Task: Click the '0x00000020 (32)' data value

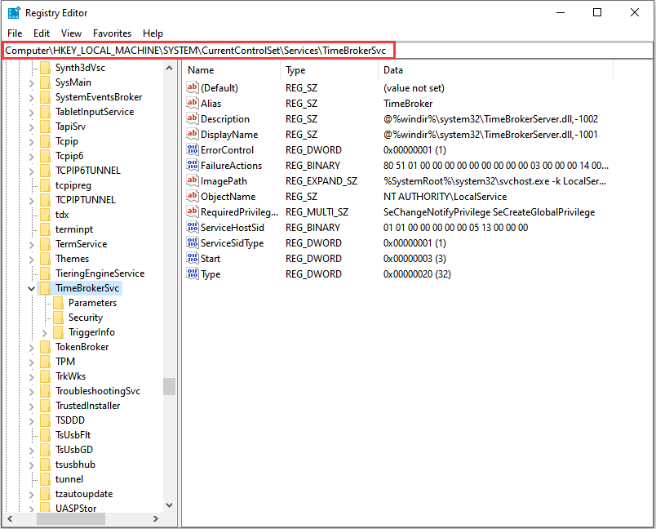Action: pos(417,273)
